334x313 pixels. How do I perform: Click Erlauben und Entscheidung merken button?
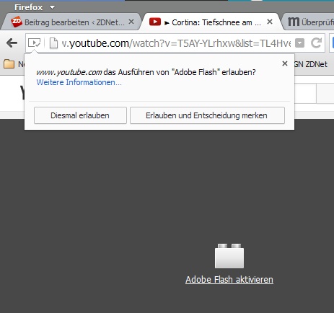pos(207,115)
